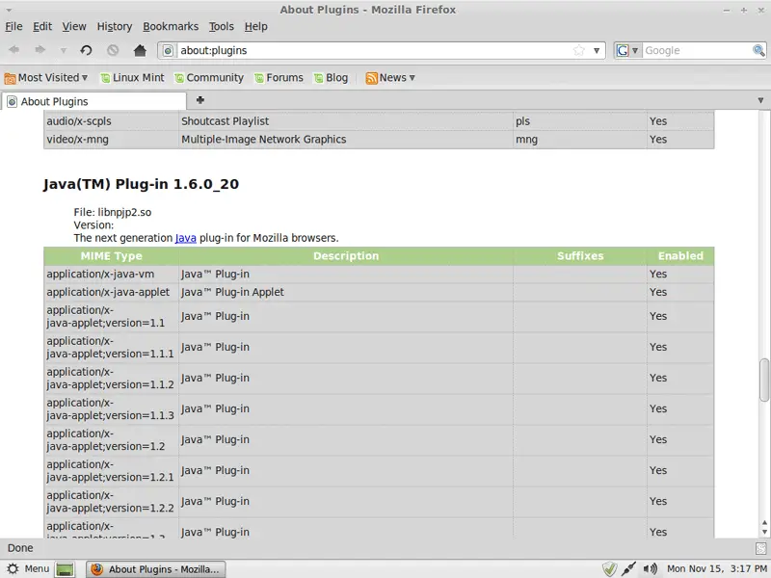The width and height of the screenshot is (771, 578).
Task: Open the network connection tray icon
Action: click(x=629, y=569)
